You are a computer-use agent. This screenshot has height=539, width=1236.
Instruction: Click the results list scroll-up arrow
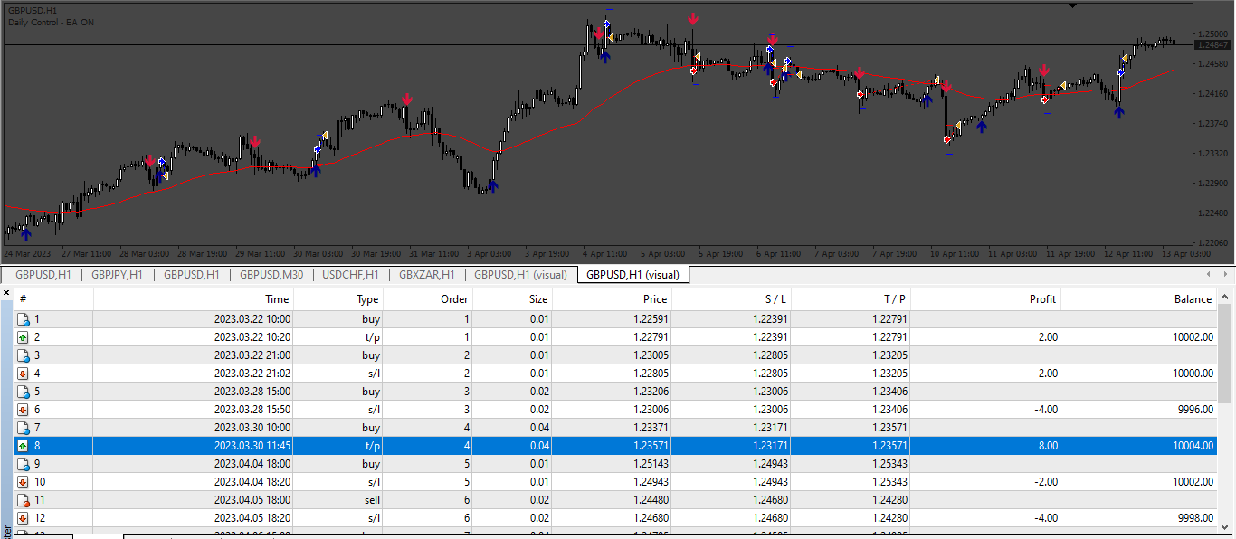(1226, 295)
